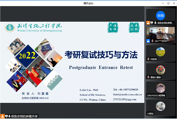Click the muted mic icon beside 鹿城小魔兽

pyautogui.click(x=148, y=77)
